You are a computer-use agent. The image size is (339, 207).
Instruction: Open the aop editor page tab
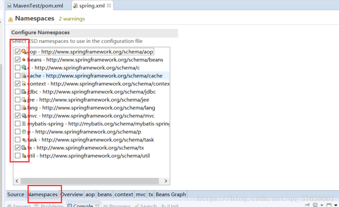point(90,195)
